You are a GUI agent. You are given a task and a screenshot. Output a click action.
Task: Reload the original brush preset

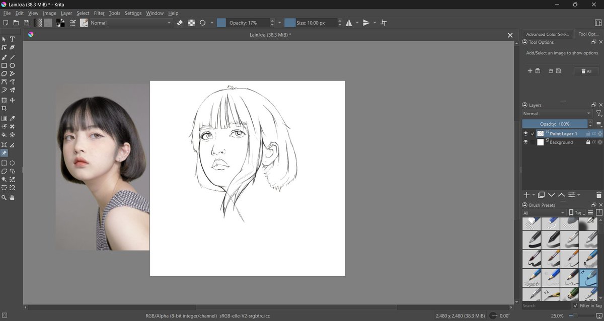click(203, 23)
